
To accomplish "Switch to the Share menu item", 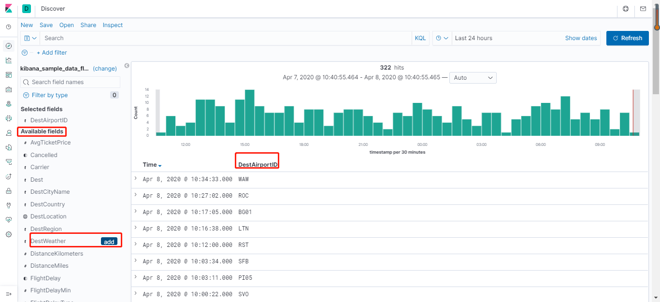I will pyautogui.click(x=88, y=25).
